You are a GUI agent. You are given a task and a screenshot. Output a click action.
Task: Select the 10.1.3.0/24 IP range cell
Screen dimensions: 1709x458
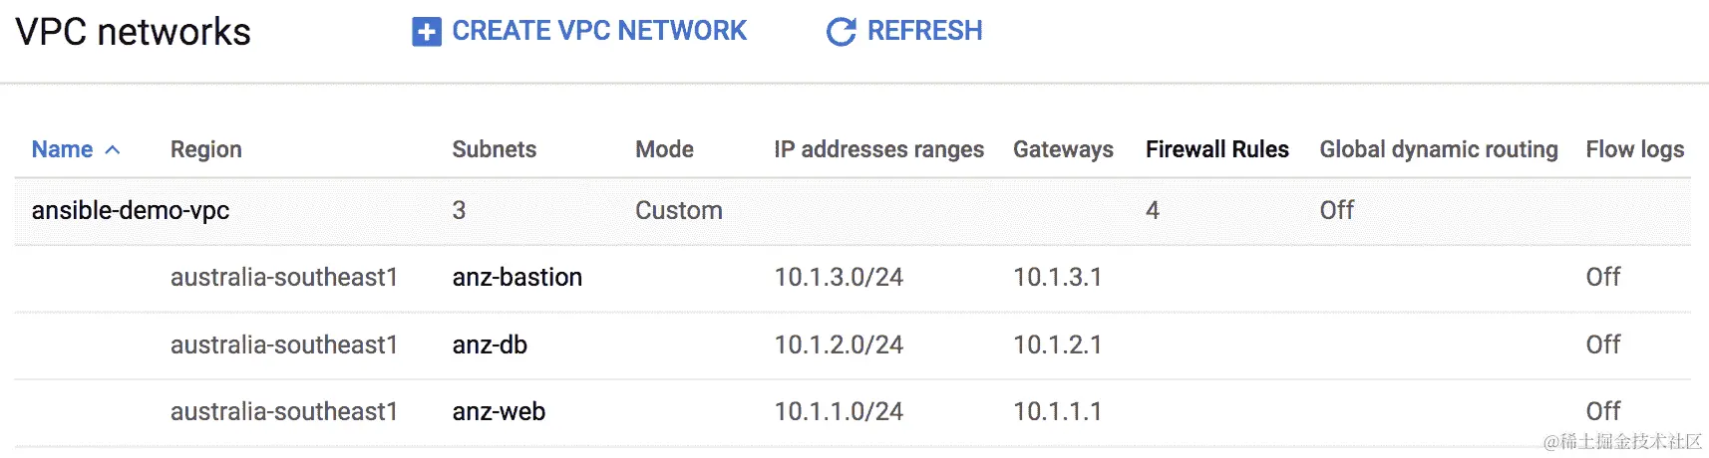[839, 277]
